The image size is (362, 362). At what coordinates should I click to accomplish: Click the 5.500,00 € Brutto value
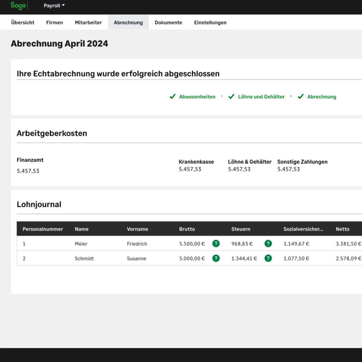click(192, 244)
